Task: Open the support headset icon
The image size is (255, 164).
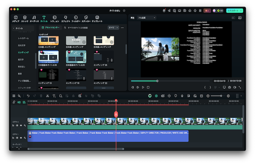Action: [195, 11]
